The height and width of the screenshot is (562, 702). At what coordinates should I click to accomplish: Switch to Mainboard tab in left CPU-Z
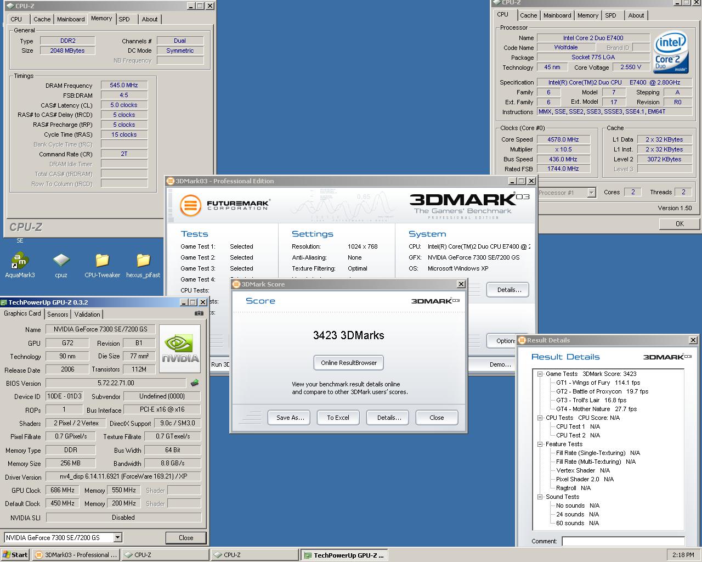point(71,19)
